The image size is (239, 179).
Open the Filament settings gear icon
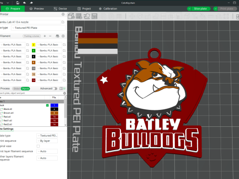pos(63,36)
